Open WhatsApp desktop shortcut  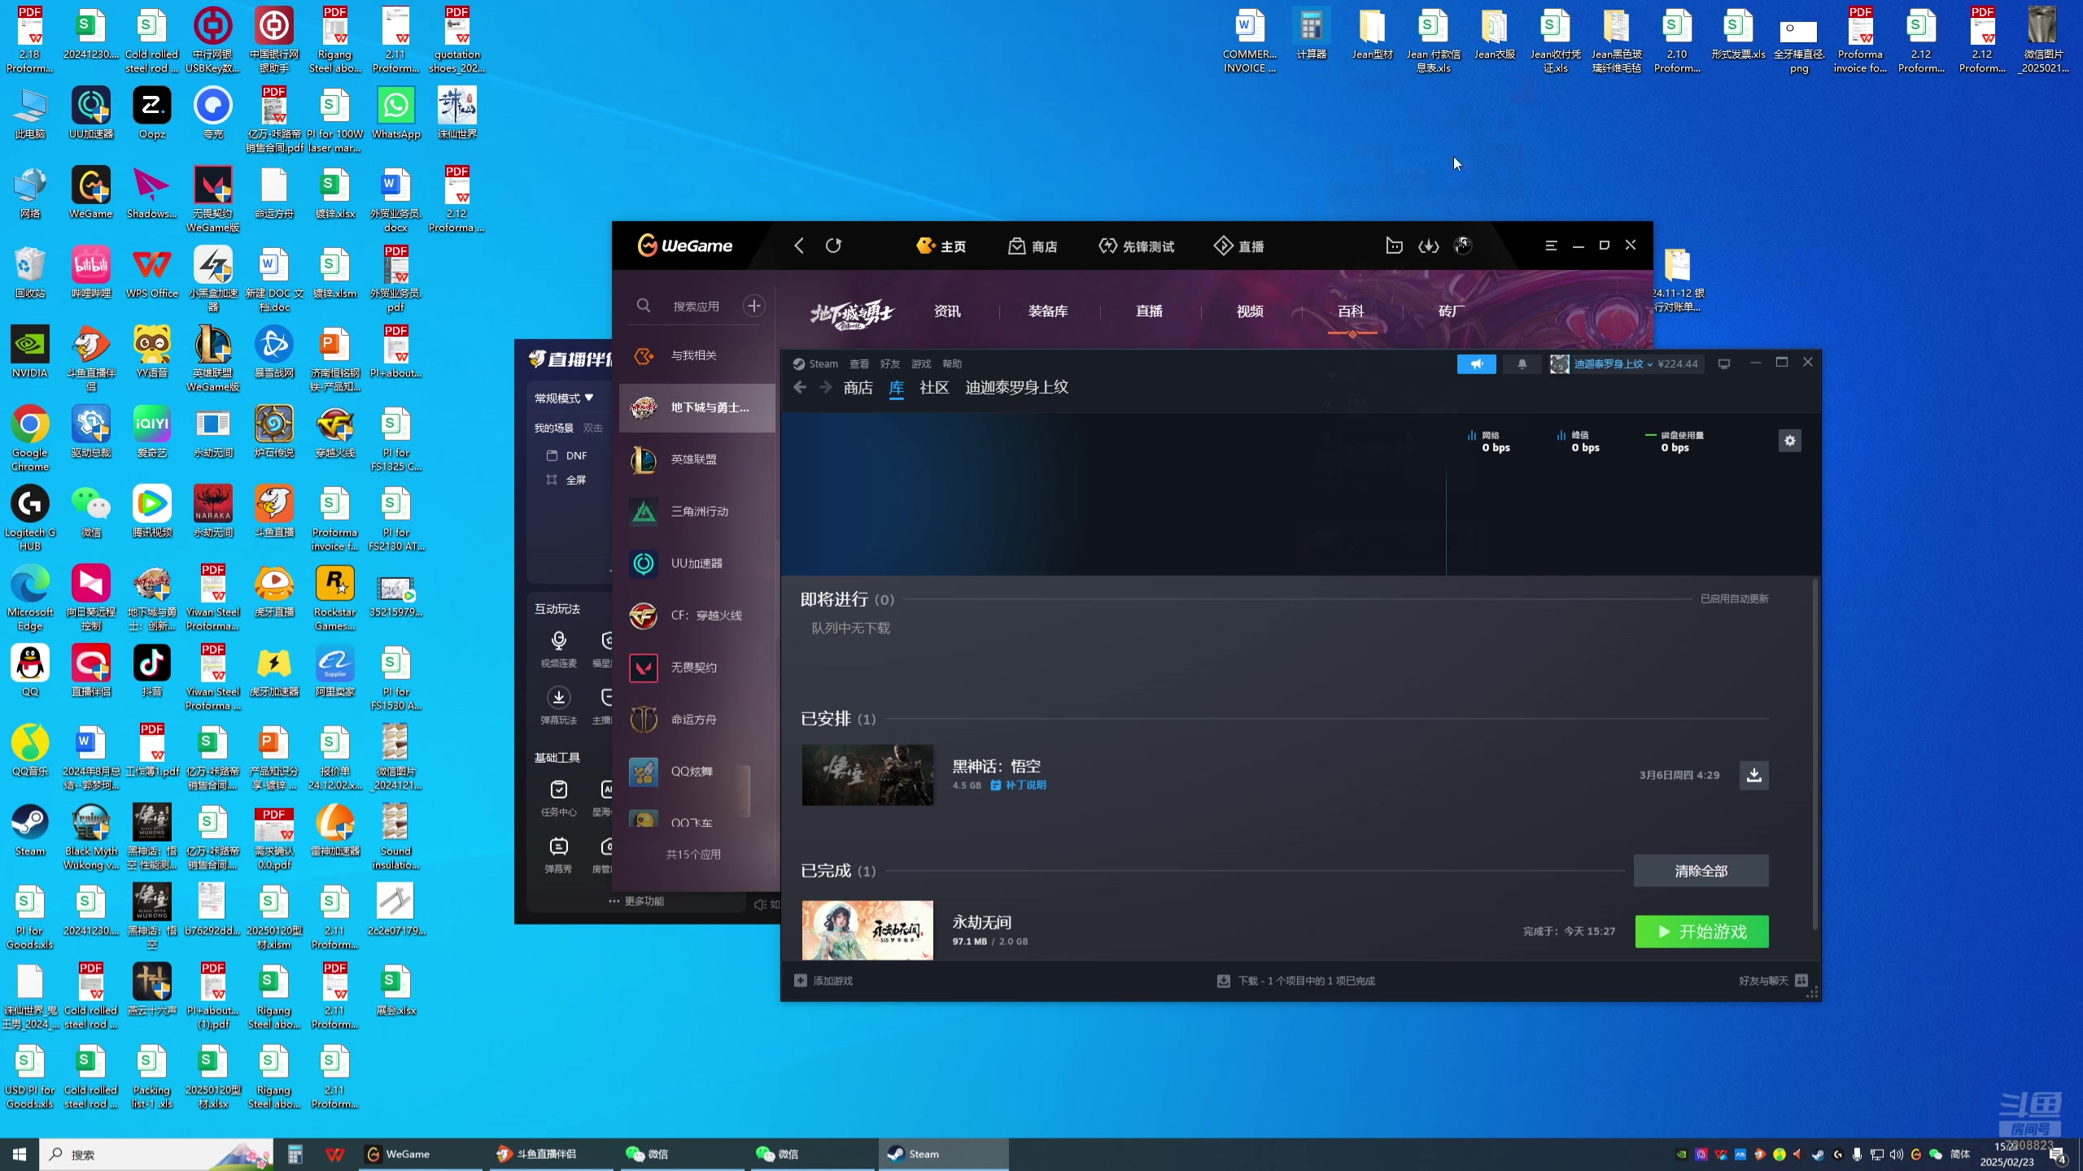396,112
